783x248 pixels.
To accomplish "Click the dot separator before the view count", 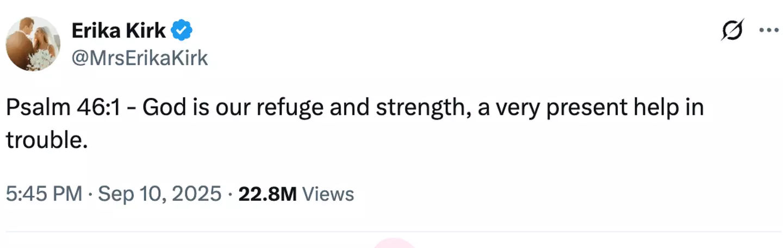I will click(230, 194).
